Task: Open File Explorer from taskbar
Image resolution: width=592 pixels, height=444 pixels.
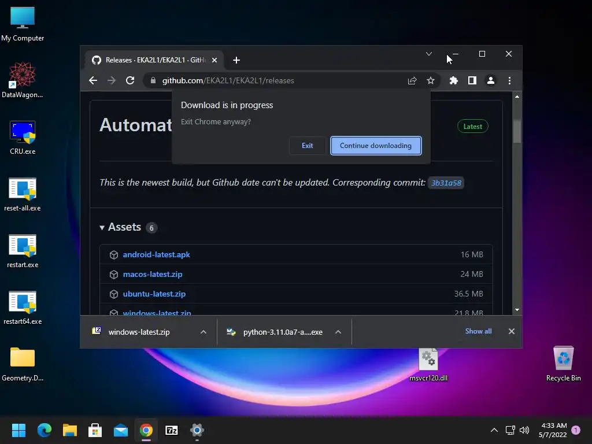Action: coord(70,430)
